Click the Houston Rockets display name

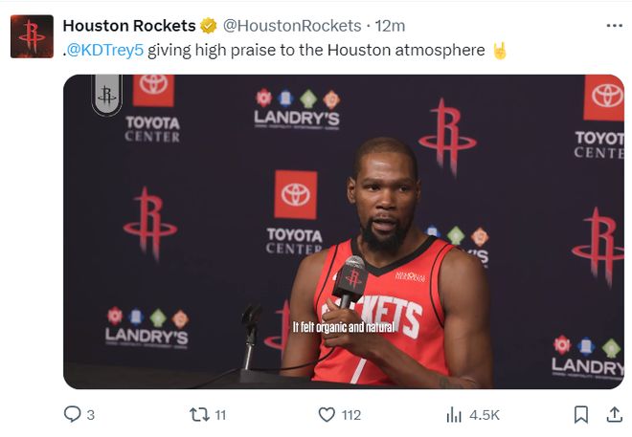pos(128,26)
